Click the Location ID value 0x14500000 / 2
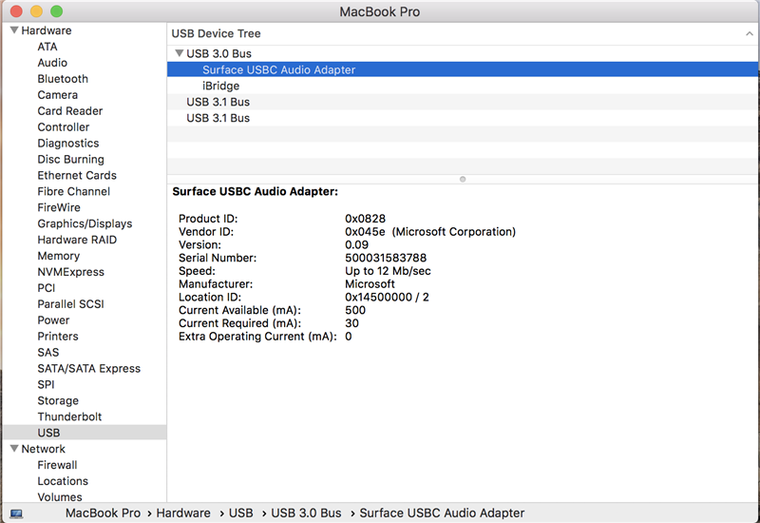This screenshot has width=760, height=523. pyautogui.click(x=387, y=297)
